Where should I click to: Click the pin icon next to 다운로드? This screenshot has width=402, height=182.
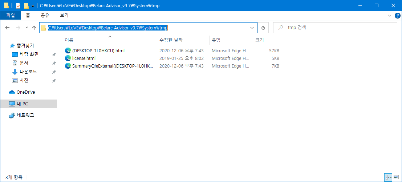(54, 72)
